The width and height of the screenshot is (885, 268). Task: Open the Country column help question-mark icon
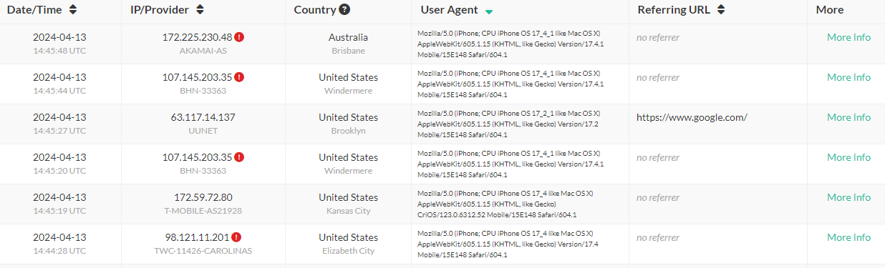point(345,10)
